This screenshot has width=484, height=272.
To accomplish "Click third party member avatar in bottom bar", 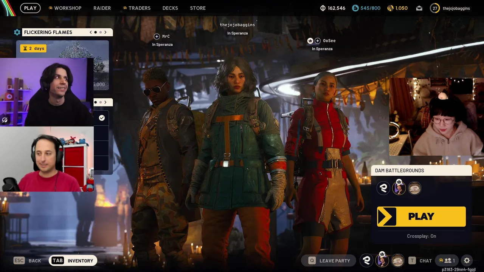I will 398,260.
